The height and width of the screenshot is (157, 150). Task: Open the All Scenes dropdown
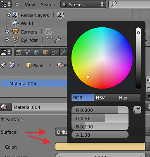coord(83,5)
